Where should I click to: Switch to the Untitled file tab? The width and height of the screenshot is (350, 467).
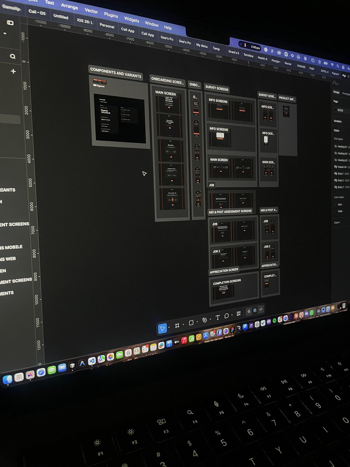pos(61,16)
